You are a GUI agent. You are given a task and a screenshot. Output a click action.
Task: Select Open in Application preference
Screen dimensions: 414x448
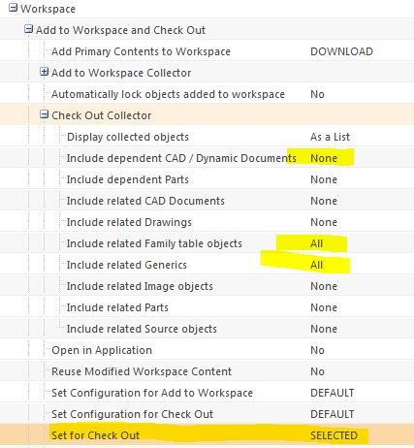pyautogui.click(x=207, y=350)
